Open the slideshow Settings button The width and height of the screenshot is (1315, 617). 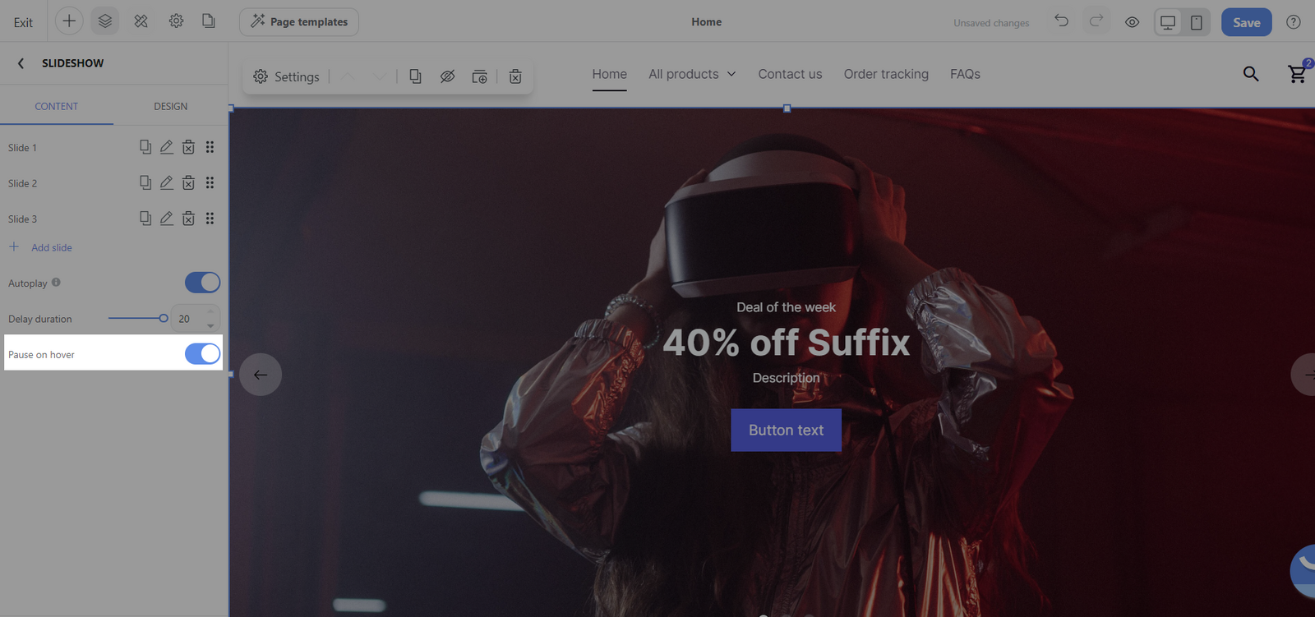(x=286, y=76)
